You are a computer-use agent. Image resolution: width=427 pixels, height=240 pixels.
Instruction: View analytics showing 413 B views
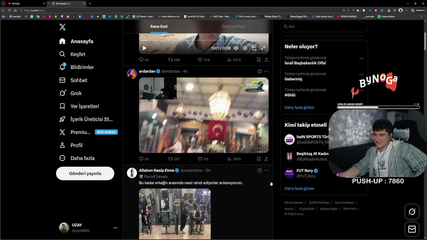(234, 60)
